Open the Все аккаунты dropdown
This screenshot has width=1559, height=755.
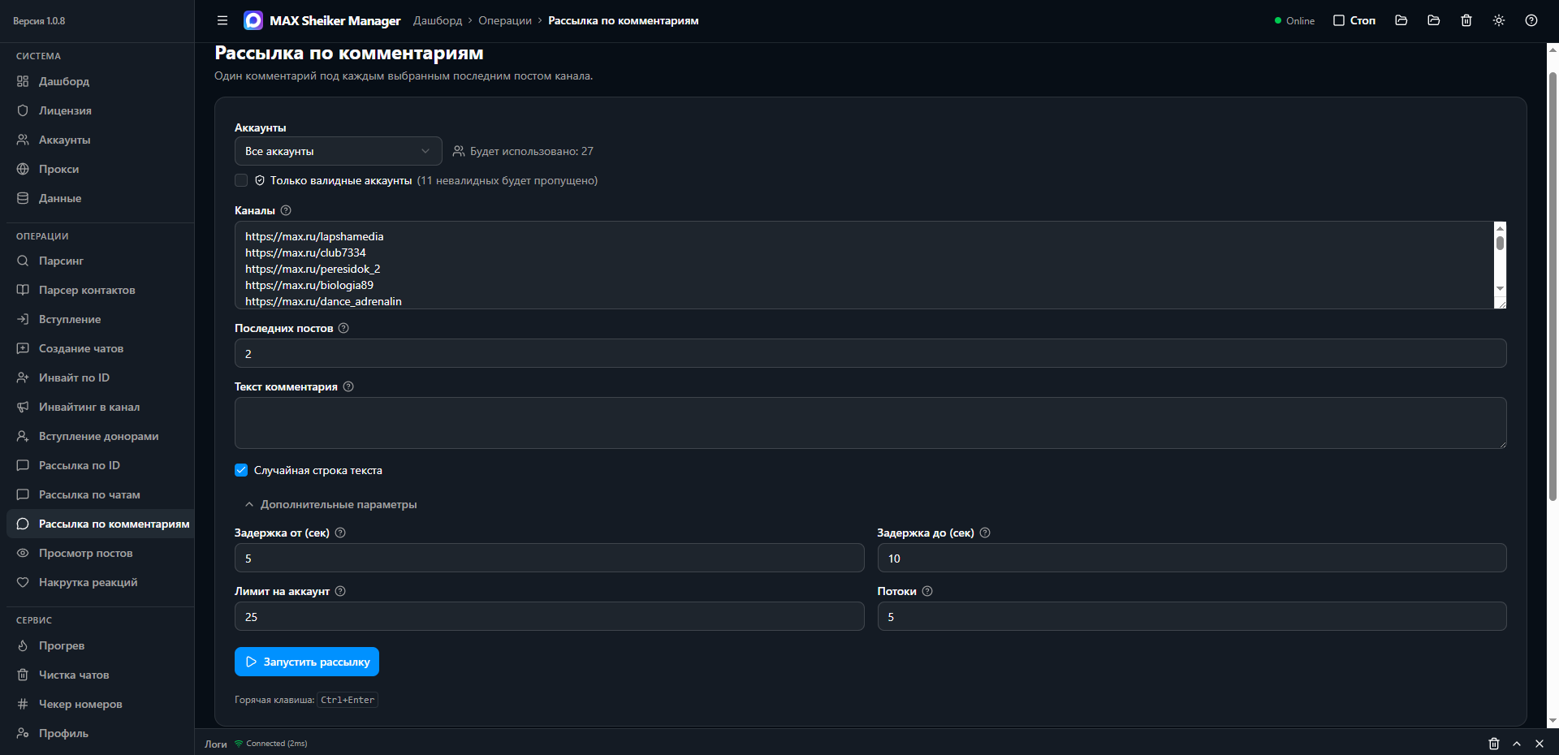click(338, 151)
